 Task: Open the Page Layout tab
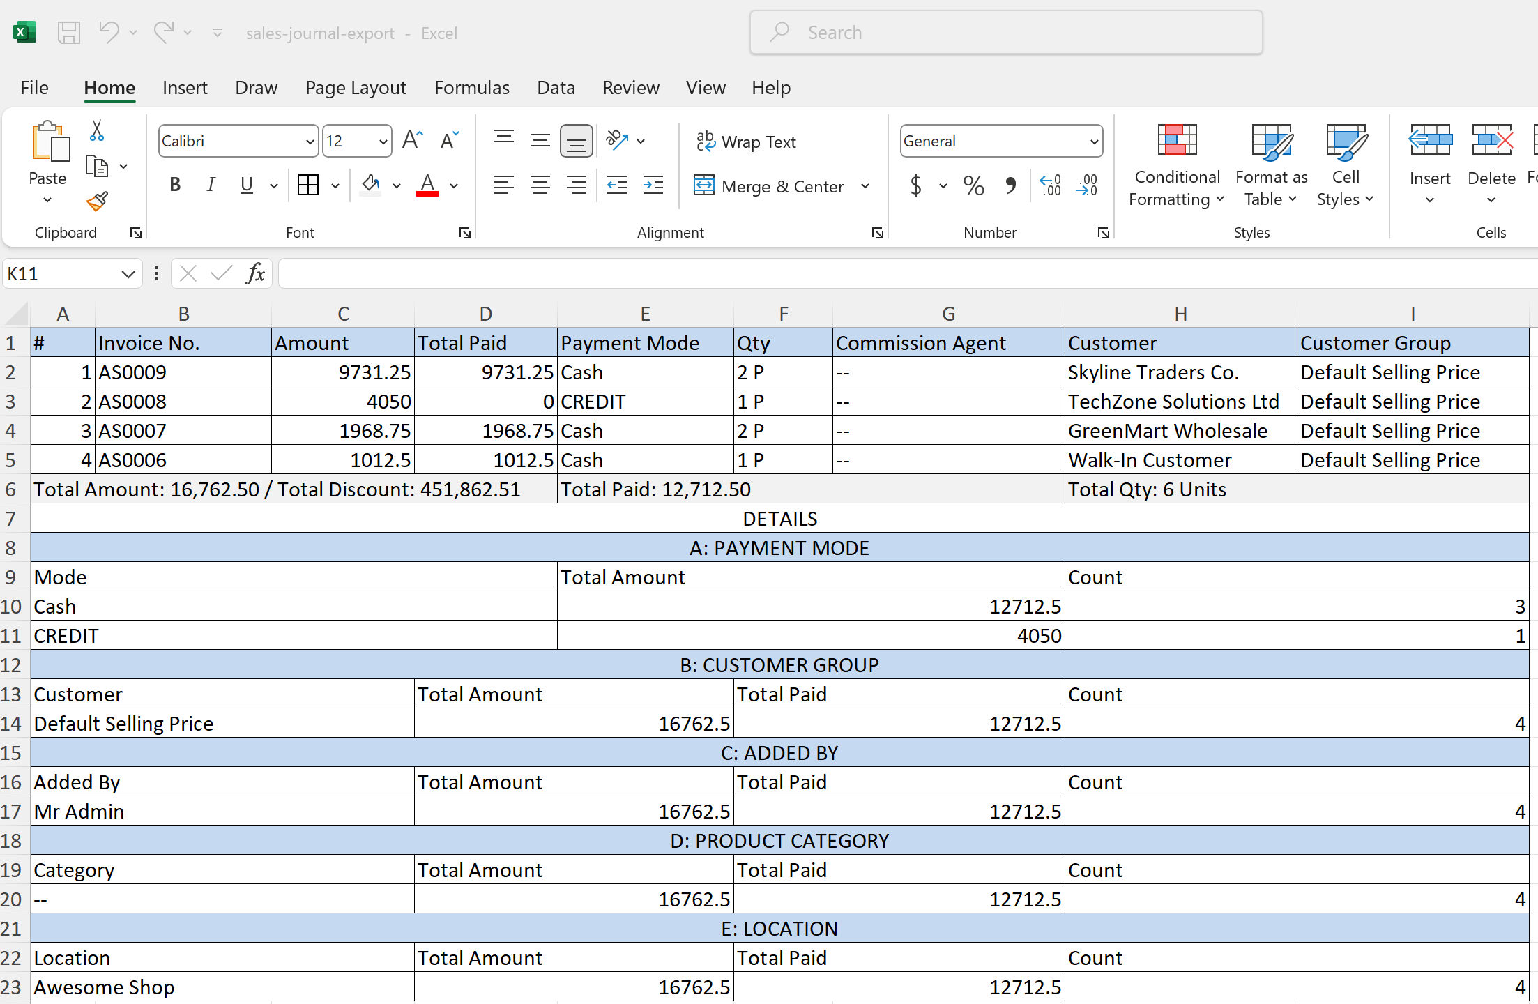(x=356, y=88)
